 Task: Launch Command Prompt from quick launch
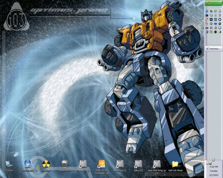click(207, 15)
